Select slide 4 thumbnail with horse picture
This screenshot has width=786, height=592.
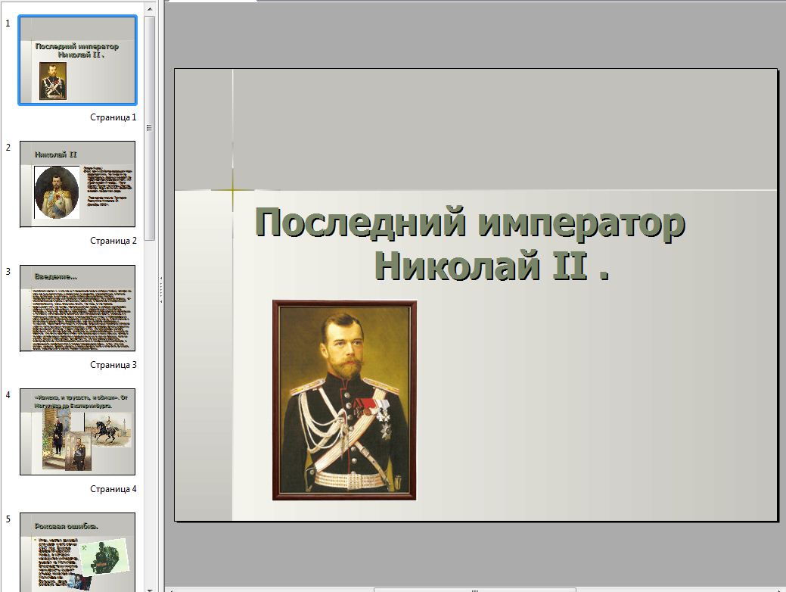point(77,432)
